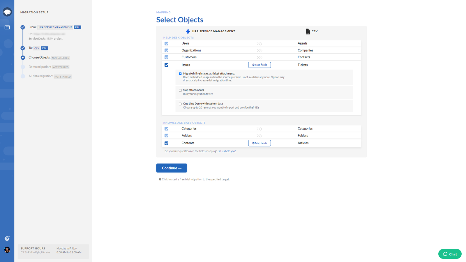Click the Customers mapping arrows icon
Screen dimensions: 466x262
pos(260,58)
